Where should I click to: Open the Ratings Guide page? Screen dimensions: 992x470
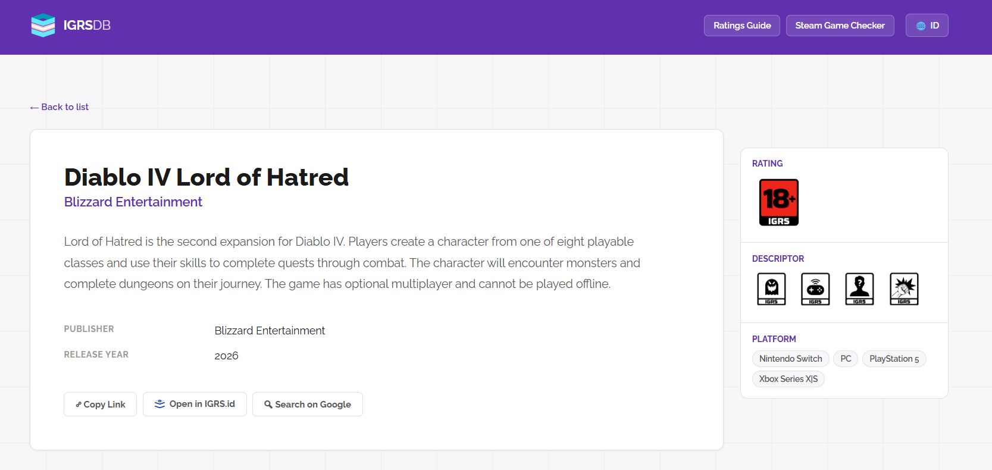tap(741, 26)
